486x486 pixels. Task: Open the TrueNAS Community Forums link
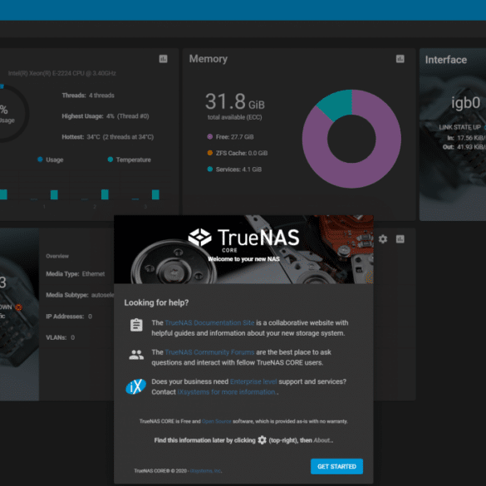coord(209,352)
